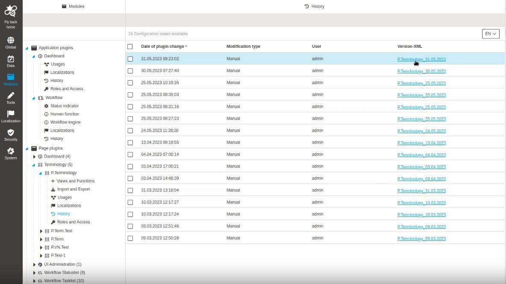Screen dimensions: 506x284
Task: Open the System gear icon
Action: 11,151
